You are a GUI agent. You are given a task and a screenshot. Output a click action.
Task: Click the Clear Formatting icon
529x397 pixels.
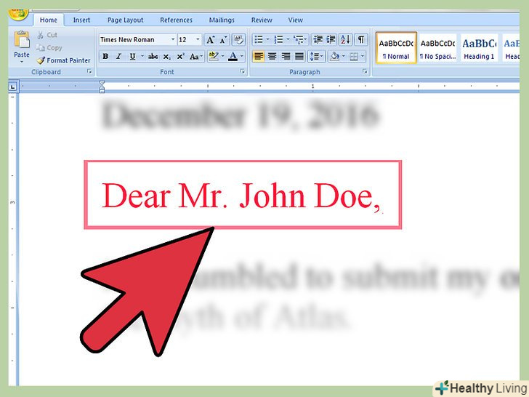(239, 40)
